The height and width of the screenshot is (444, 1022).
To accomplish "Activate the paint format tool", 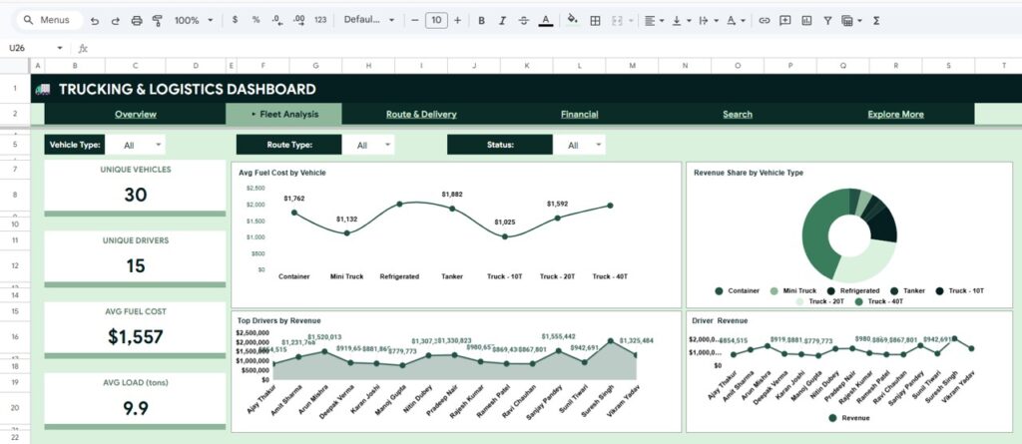I will click(x=157, y=21).
